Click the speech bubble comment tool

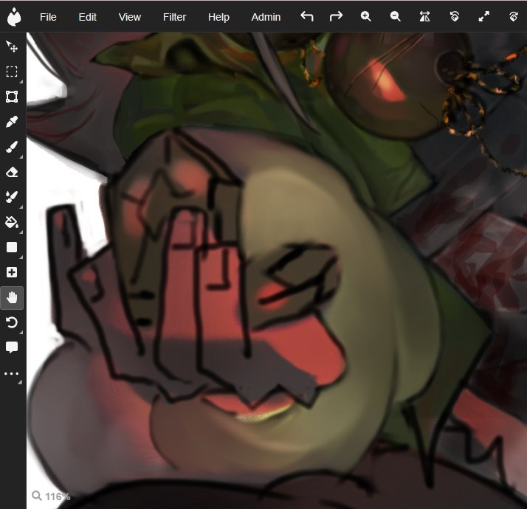[12, 347]
